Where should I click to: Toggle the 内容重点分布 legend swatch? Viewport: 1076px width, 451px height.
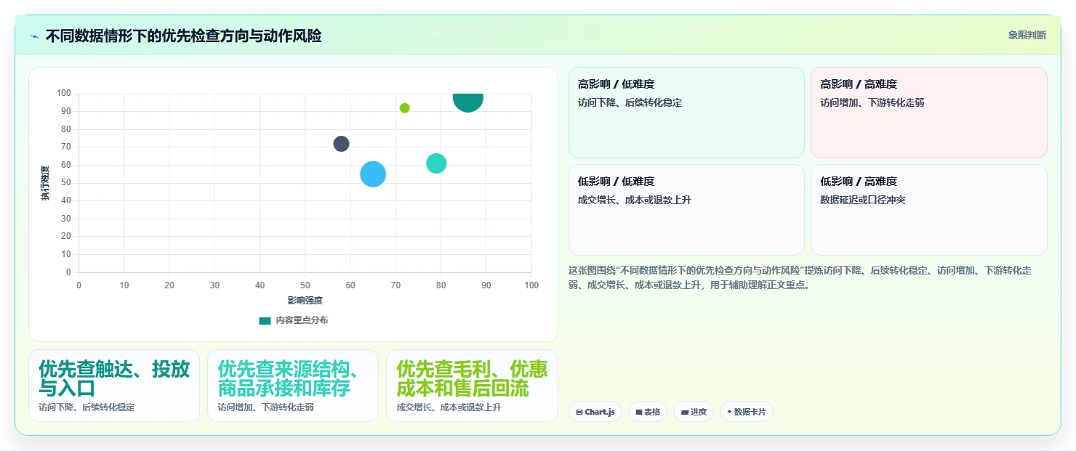pos(265,320)
